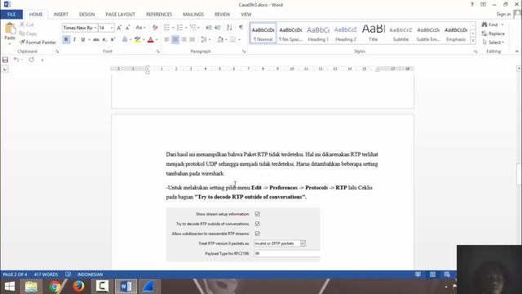Open the Paragraph dialog launcher
The width and height of the screenshot is (522, 294).
tap(244, 51)
